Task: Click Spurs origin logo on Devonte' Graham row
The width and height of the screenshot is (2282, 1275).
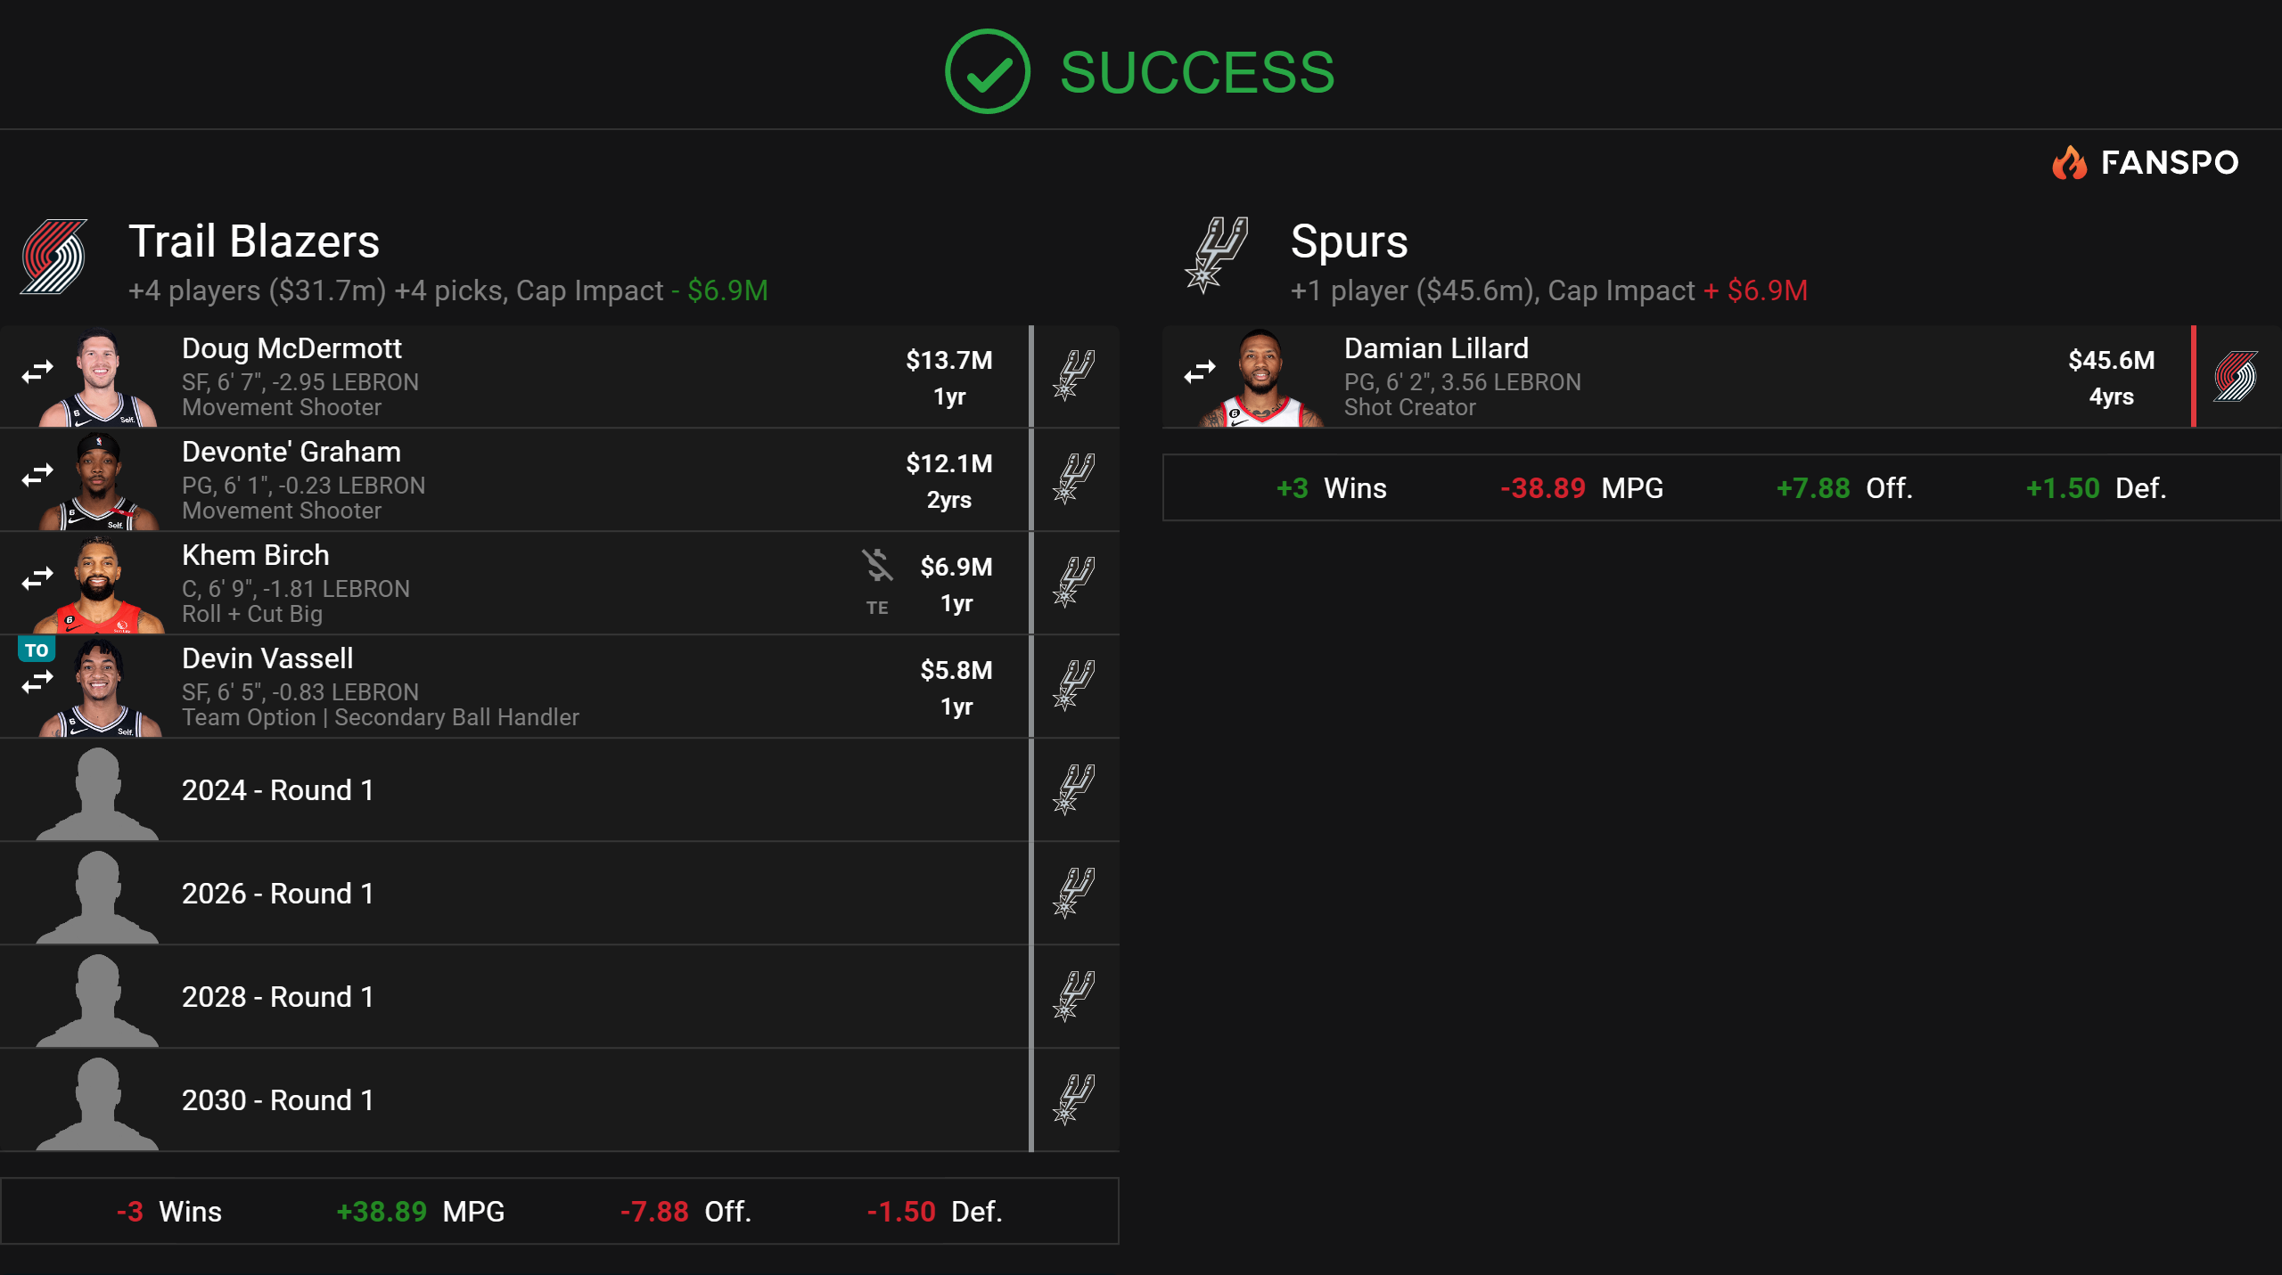Action: tap(1074, 478)
